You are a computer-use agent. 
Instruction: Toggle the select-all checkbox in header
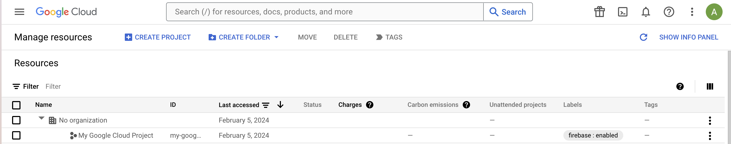17,105
